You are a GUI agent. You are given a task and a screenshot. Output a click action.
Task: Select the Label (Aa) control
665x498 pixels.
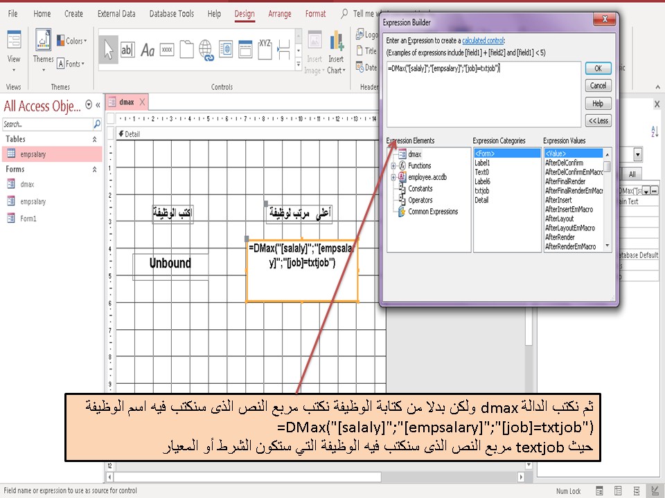pyautogui.click(x=148, y=50)
